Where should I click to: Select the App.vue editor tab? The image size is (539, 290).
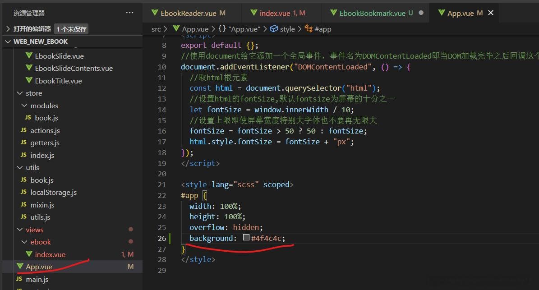pos(460,13)
